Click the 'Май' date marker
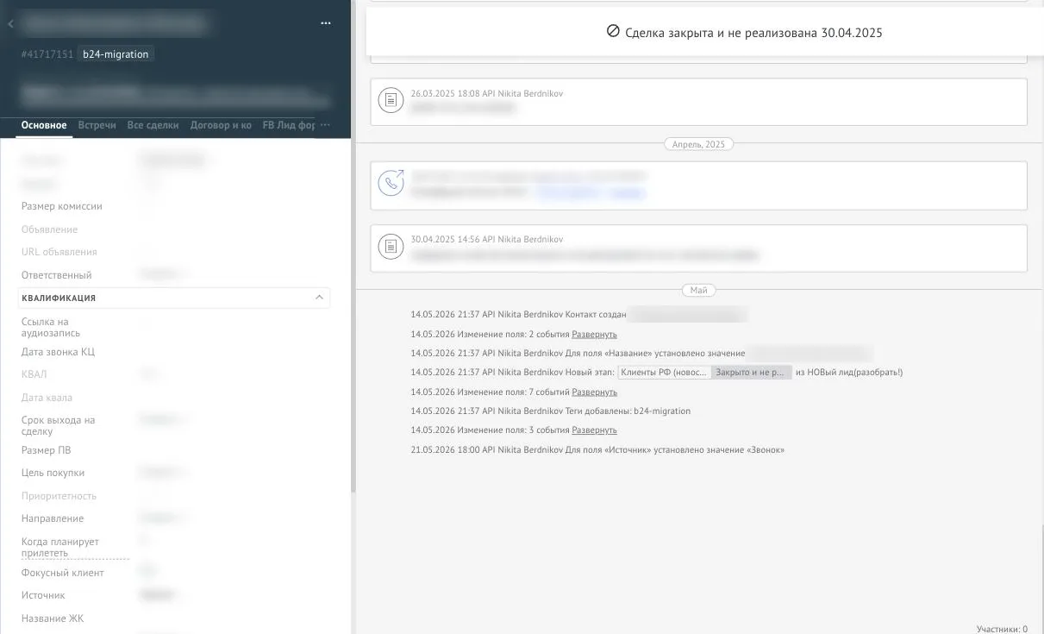Screen dimensions: 1044x634 [699, 291]
